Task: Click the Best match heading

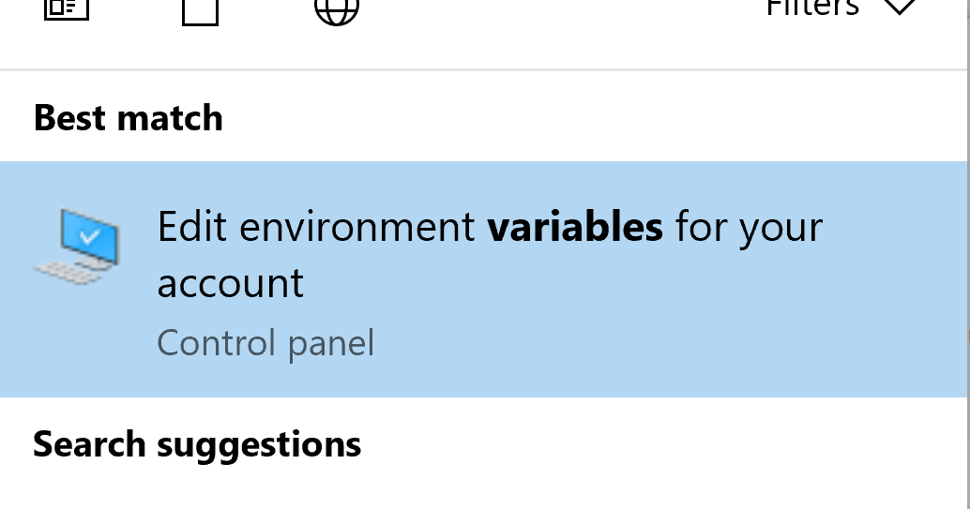Action: pyautogui.click(x=129, y=119)
